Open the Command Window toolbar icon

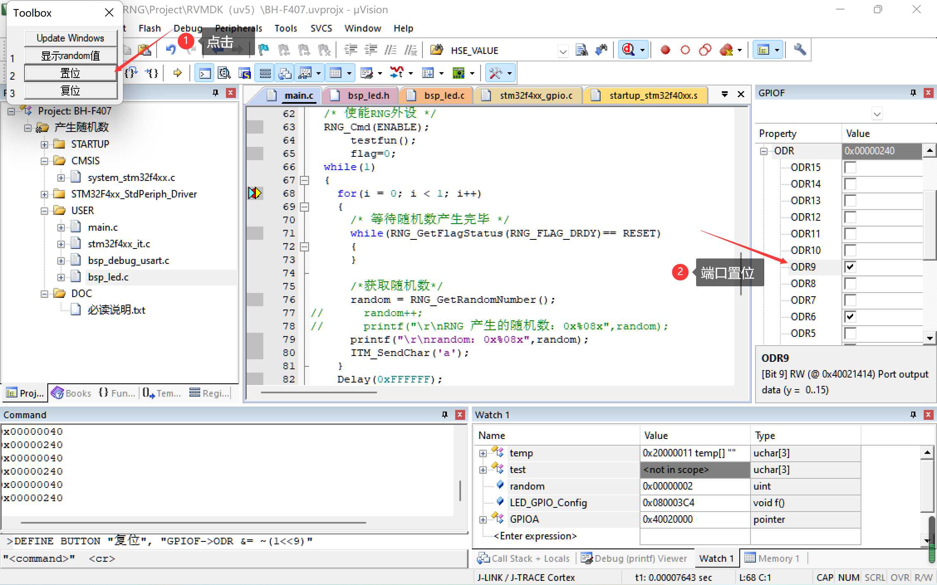click(x=205, y=73)
